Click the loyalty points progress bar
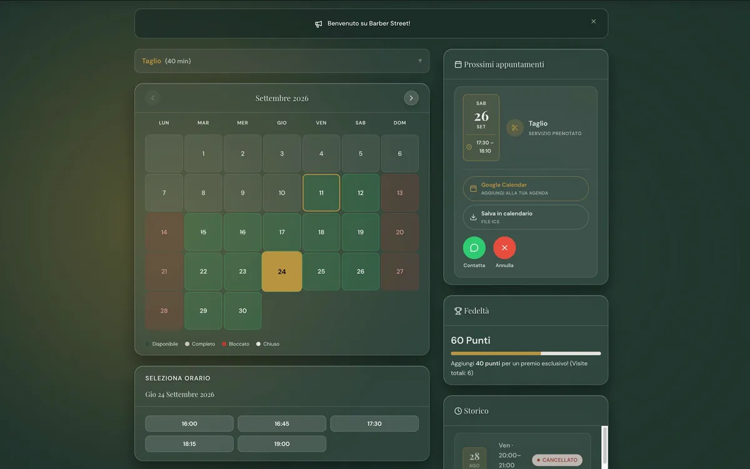 (x=526, y=353)
